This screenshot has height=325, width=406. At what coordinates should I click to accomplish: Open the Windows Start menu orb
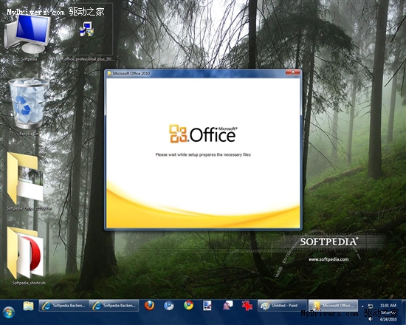9,312
